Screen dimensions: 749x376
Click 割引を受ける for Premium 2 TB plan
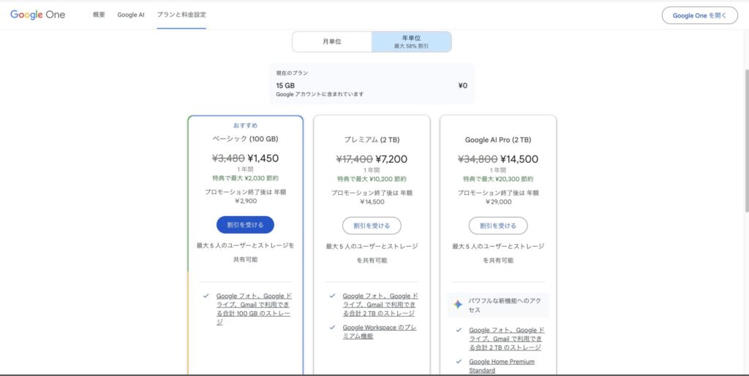click(372, 225)
